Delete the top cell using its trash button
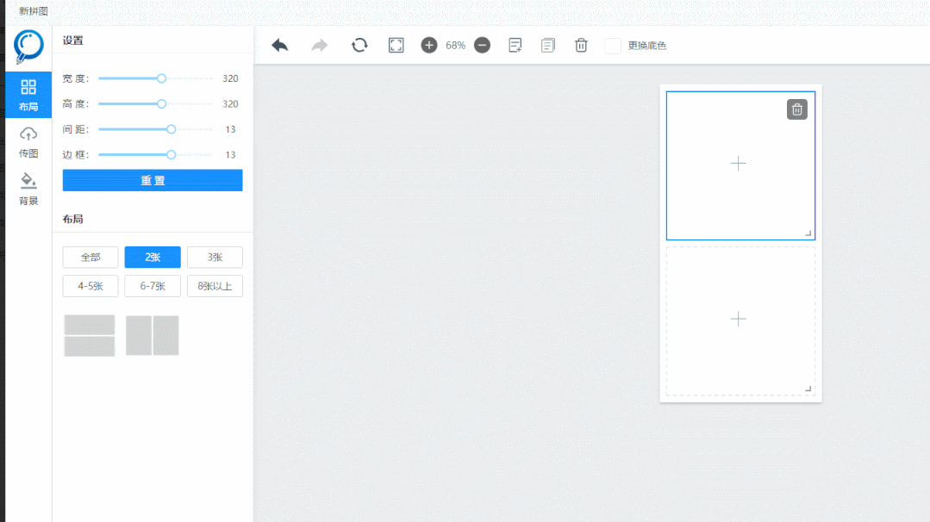This screenshot has width=930, height=522. (796, 109)
